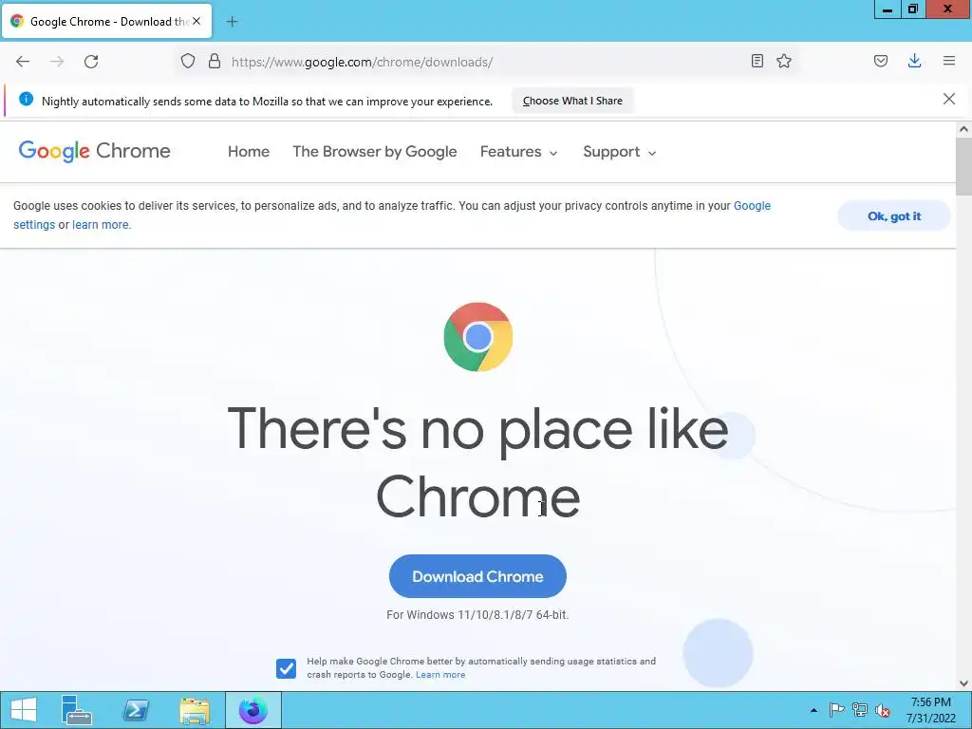Bookmark this page with the star icon

(784, 61)
